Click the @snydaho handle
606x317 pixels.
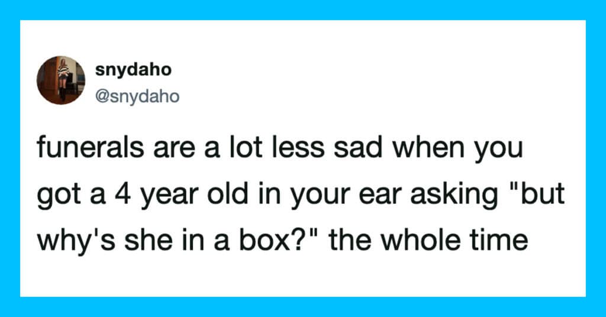click(x=137, y=96)
